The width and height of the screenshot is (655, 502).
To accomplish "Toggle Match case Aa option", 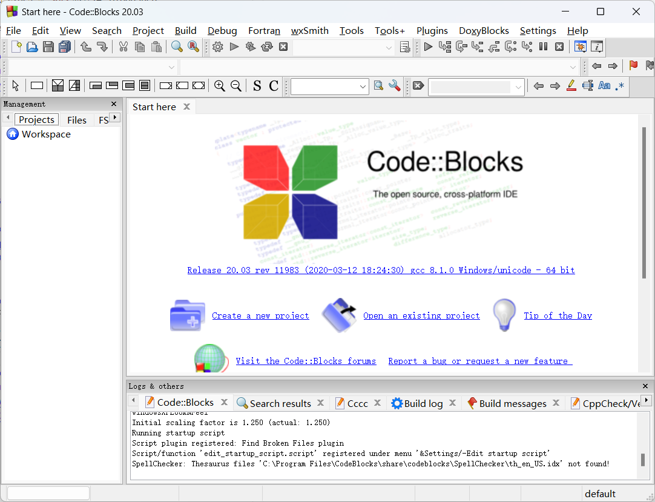I will click(x=604, y=86).
